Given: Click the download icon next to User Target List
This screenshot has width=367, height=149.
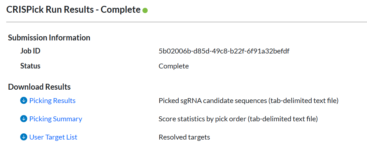Looking at the screenshot, I should click(24, 137).
